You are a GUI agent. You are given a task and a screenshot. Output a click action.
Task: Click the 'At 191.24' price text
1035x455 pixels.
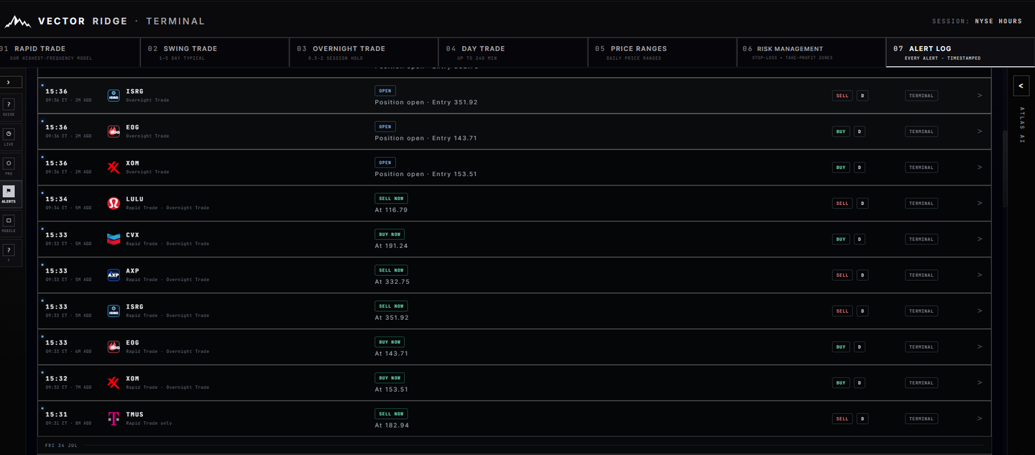click(x=391, y=246)
